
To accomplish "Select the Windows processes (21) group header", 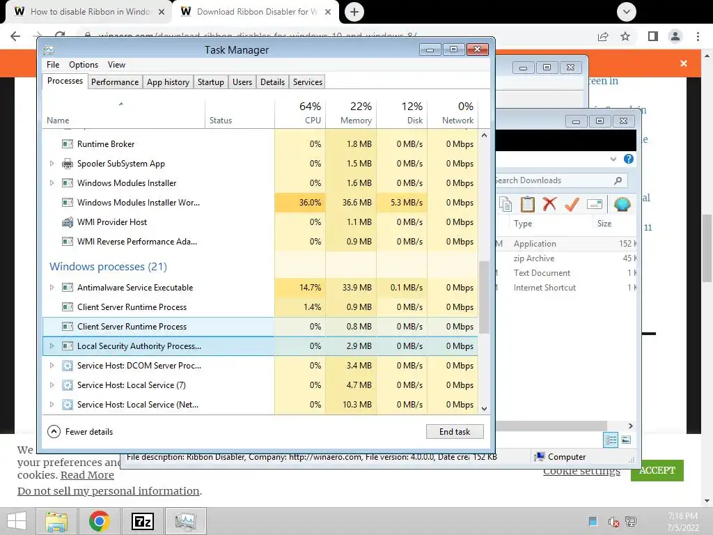I will point(108,267).
